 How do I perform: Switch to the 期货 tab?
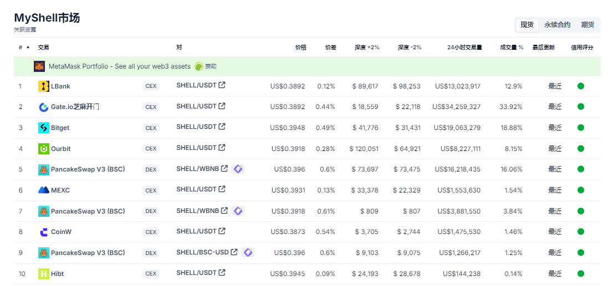pos(588,25)
